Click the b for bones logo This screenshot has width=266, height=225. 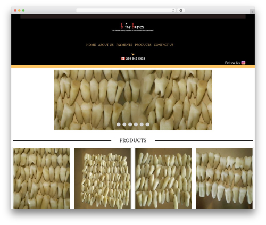pyautogui.click(x=132, y=27)
